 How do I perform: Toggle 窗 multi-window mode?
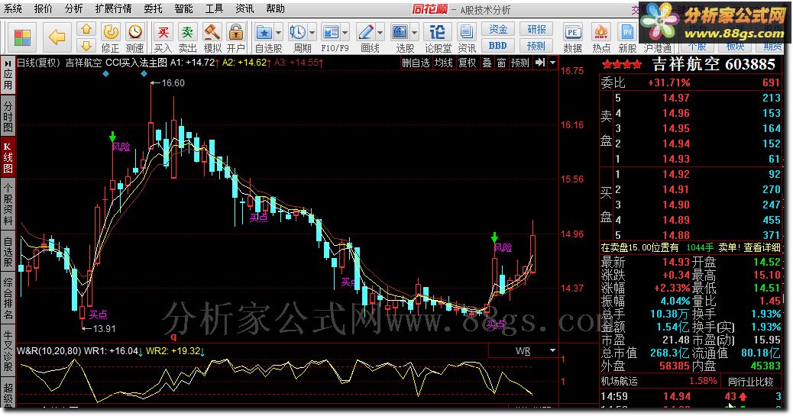501,63
